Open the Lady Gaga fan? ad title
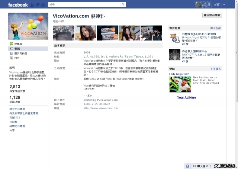The height and width of the screenshot is (169, 238). coord(179,74)
